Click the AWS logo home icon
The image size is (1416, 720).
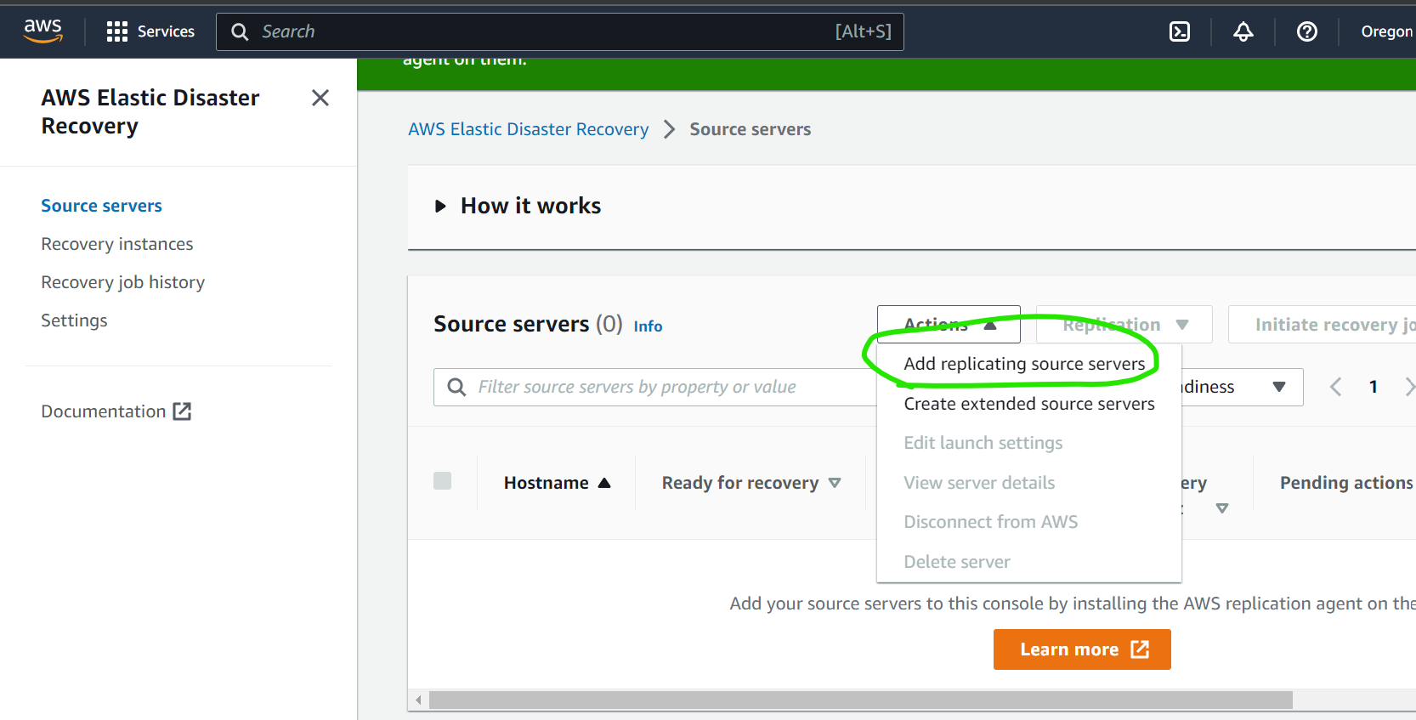pyautogui.click(x=42, y=31)
